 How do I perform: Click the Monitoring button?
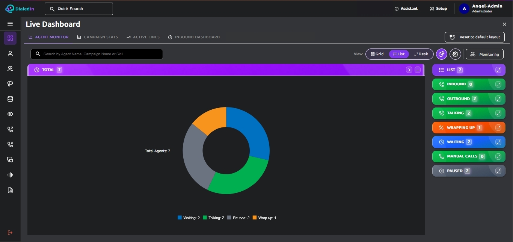click(484, 54)
